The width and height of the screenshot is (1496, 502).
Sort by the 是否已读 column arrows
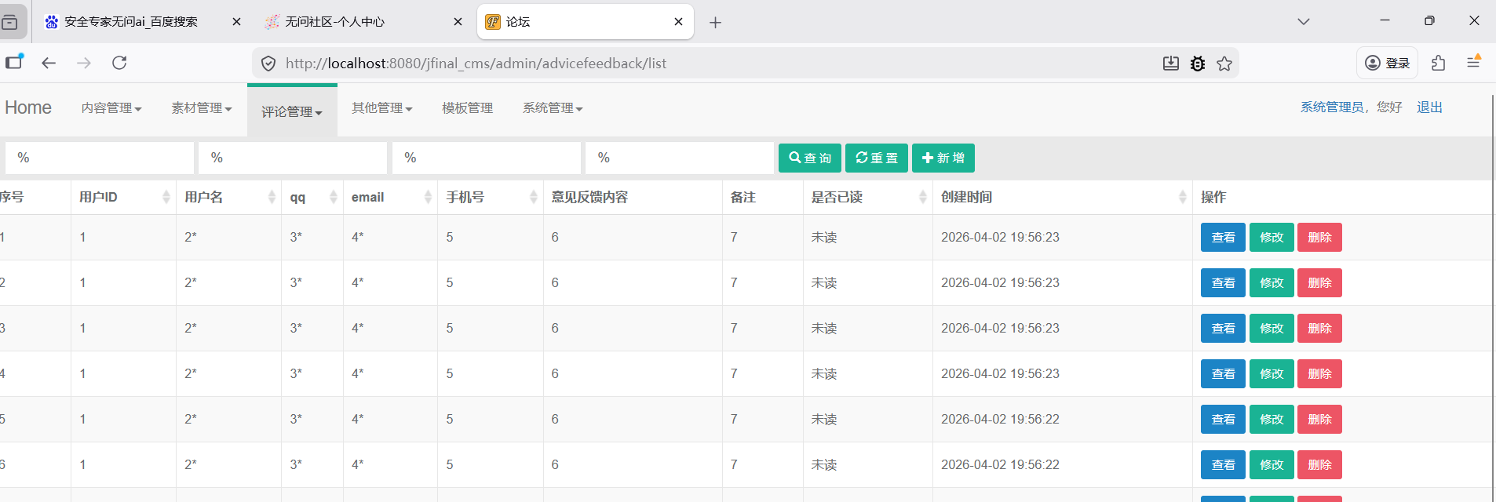923,197
